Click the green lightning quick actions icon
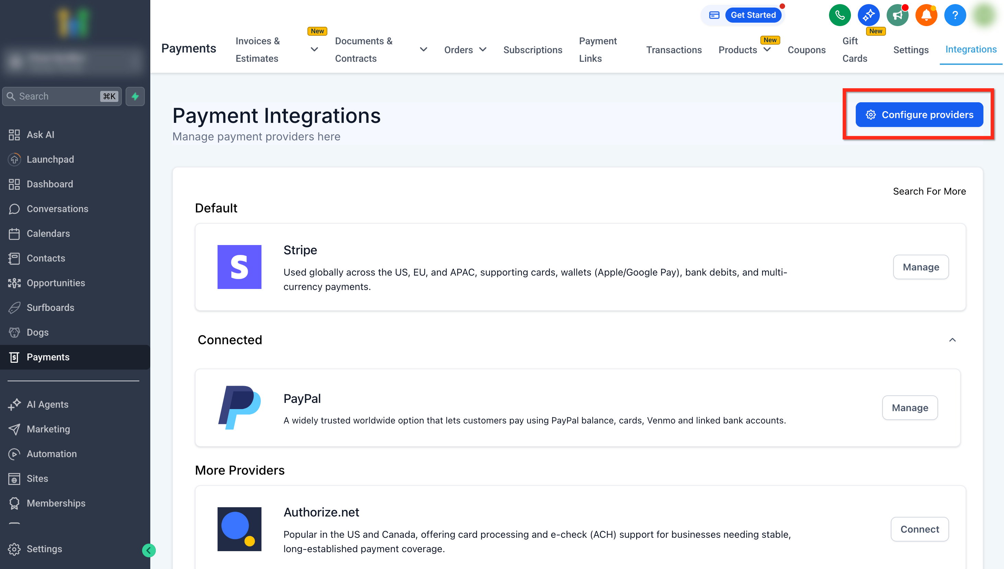Screen dimensions: 1004x569 point(135,96)
